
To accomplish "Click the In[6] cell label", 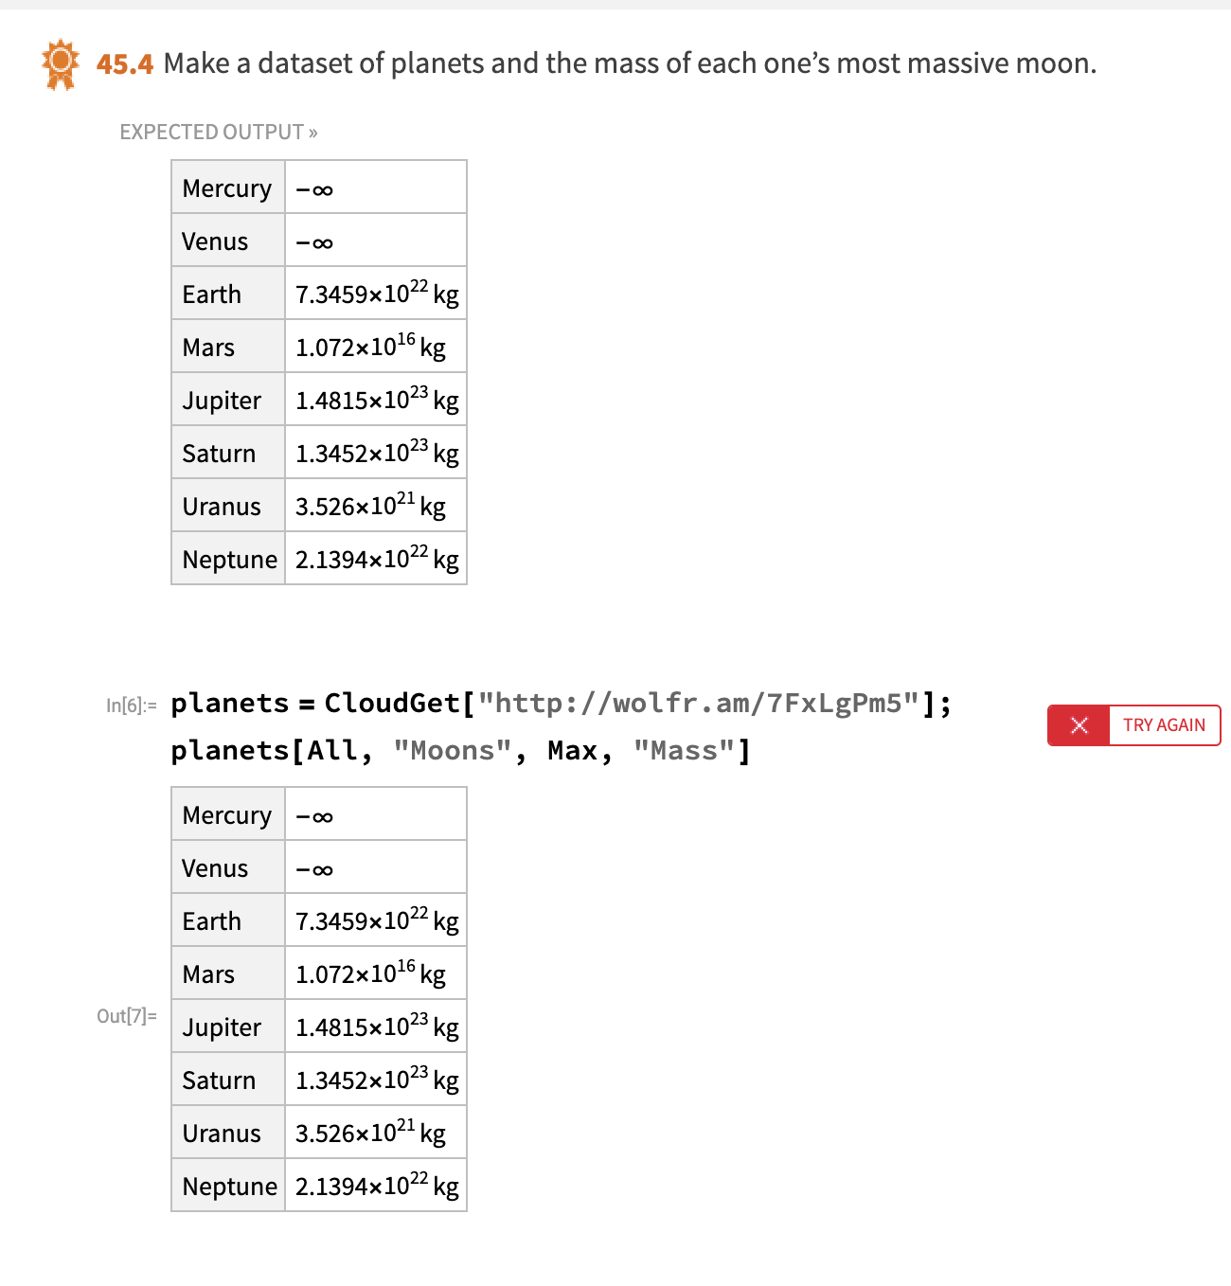I will tap(131, 705).
